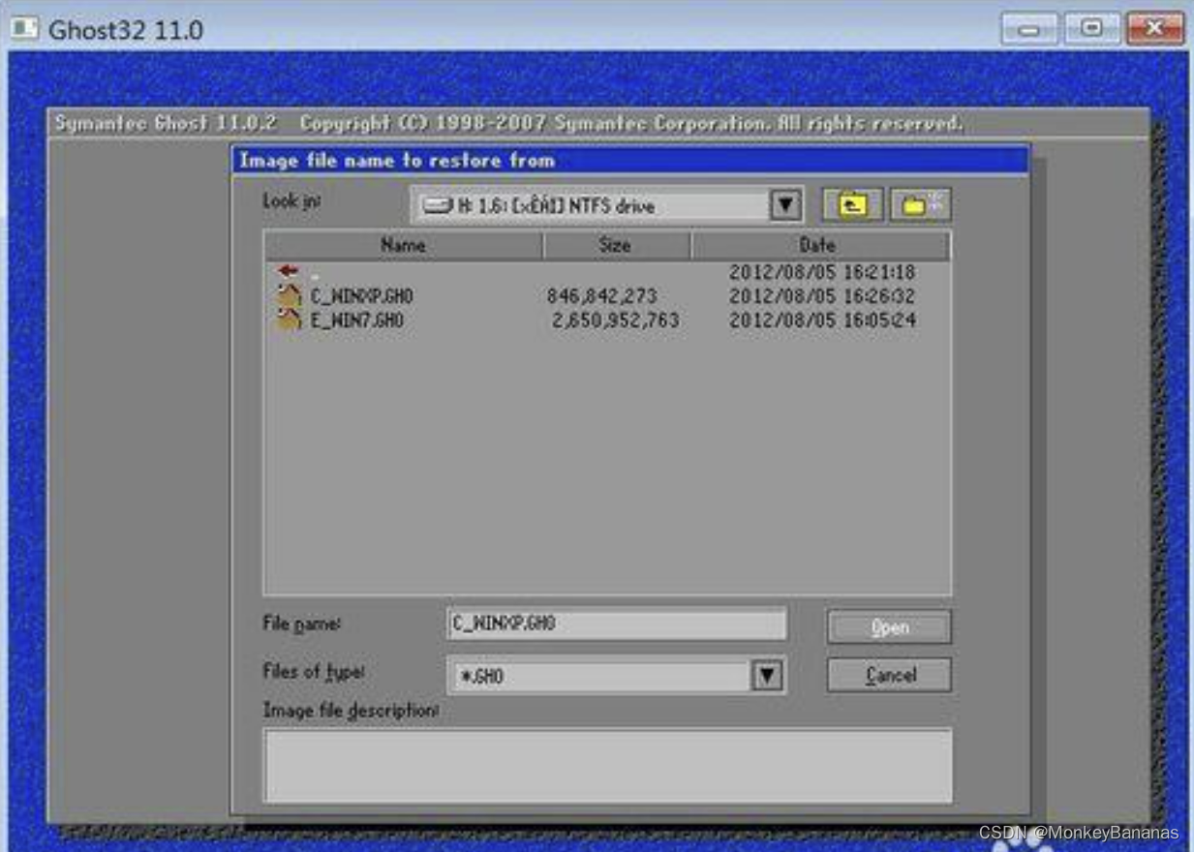This screenshot has height=852, width=1194.
Task: Sort by the Name column header
Action: click(x=403, y=245)
